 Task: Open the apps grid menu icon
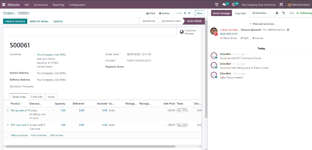4,5
